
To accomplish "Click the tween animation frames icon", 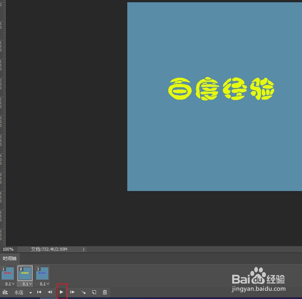I will pos(83,292).
